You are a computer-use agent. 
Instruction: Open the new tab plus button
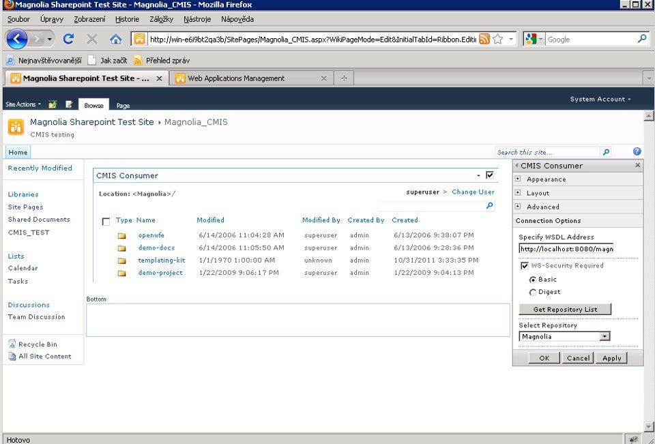point(344,78)
